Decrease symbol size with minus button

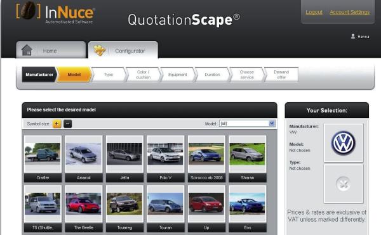tap(68, 124)
